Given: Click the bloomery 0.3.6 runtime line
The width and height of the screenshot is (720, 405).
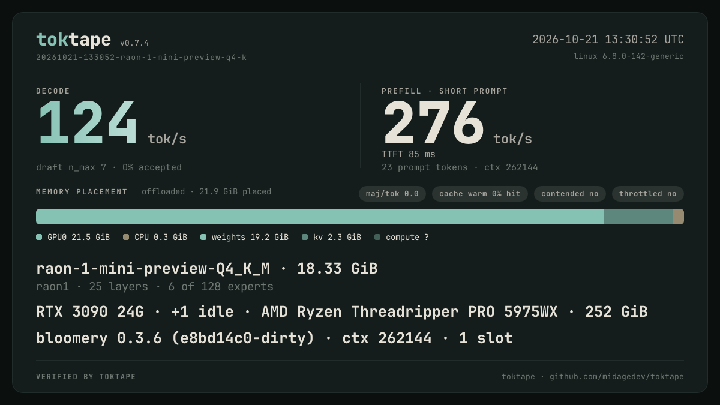Looking at the screenshot, I should 274,338.
